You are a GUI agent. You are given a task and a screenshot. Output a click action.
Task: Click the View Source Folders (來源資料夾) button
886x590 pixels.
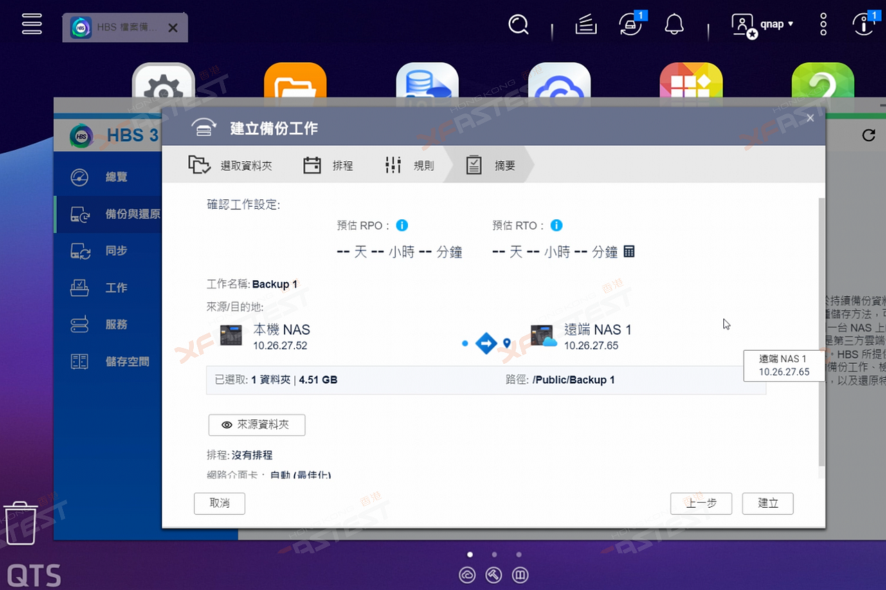(257, 425)
